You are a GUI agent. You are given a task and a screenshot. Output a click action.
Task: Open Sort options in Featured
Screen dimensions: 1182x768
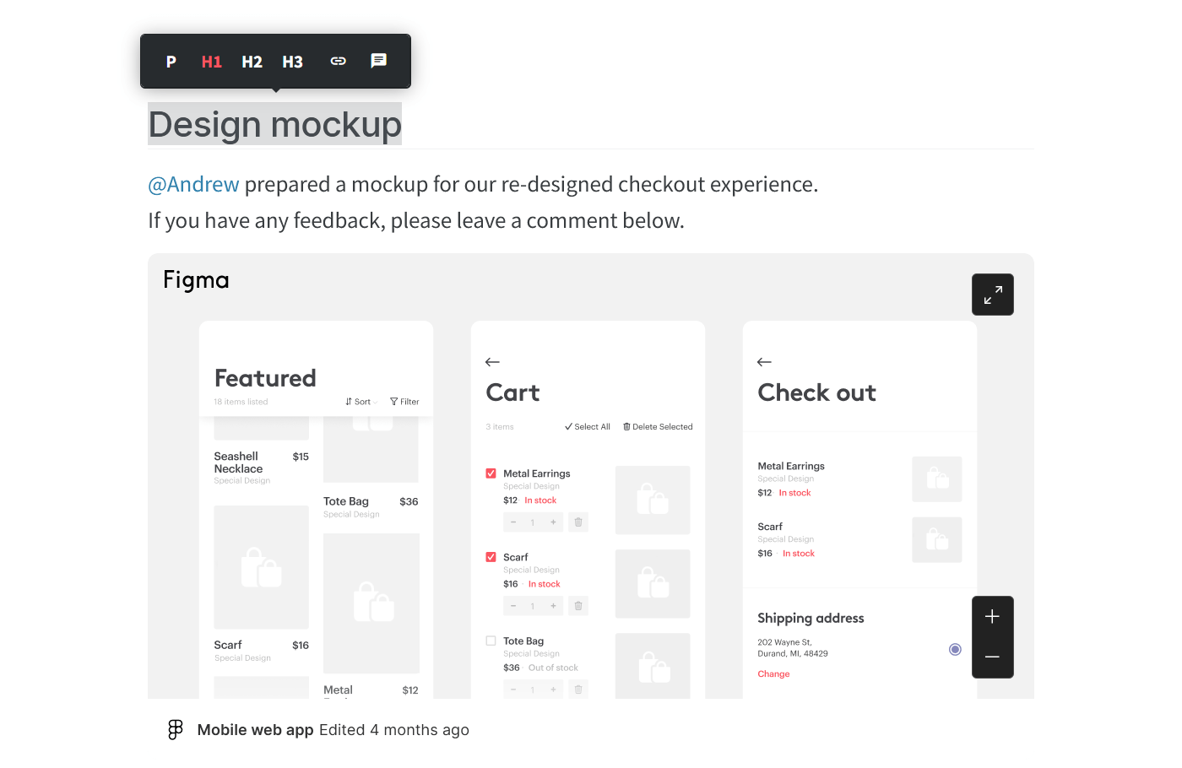361,402
